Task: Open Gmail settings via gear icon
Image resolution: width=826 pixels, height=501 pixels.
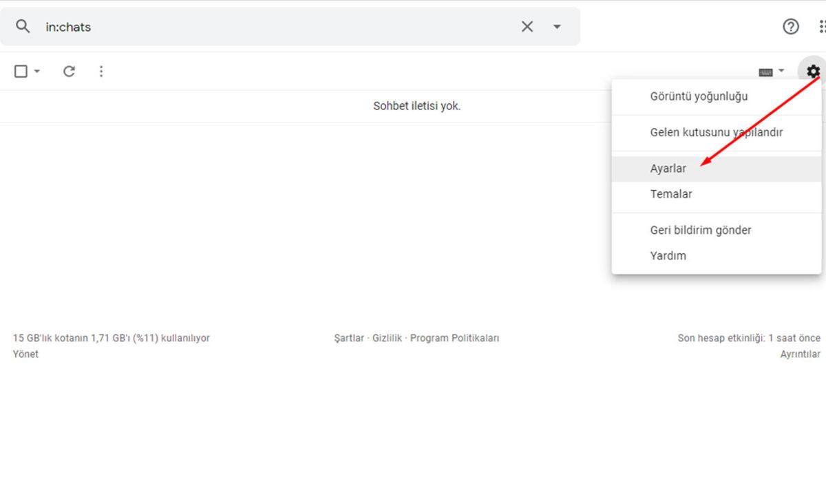Action: coord(813,71)
